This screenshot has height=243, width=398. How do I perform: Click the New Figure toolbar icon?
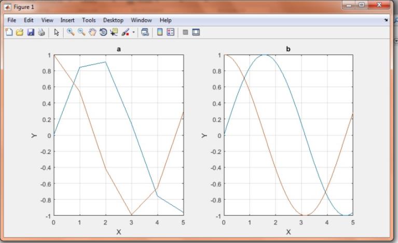(9, 32)
